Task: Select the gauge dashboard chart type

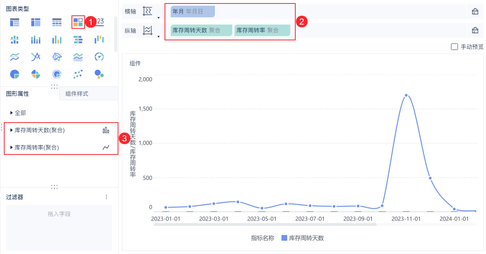Action: tap(99, 57)
